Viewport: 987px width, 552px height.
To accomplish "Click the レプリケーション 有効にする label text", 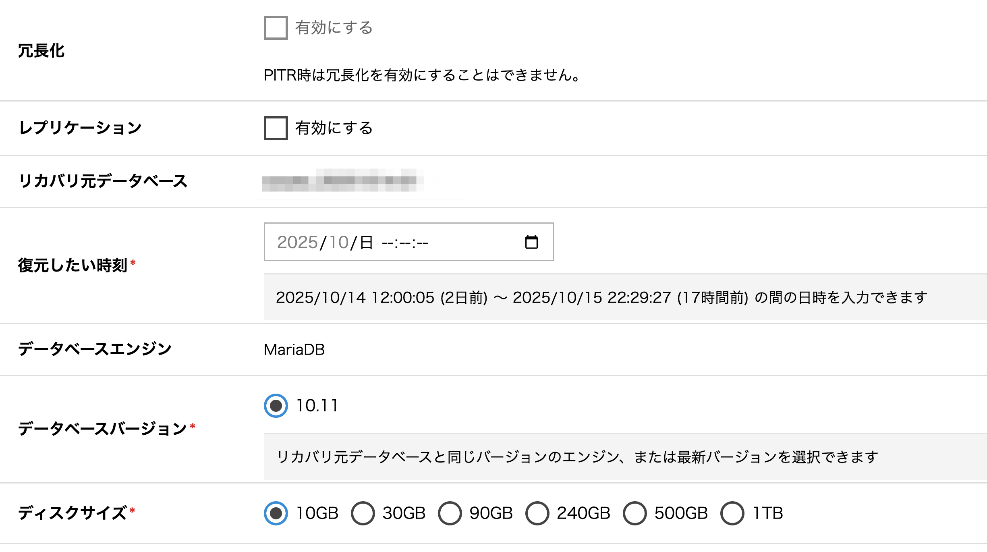I will (x=334, y=128).
